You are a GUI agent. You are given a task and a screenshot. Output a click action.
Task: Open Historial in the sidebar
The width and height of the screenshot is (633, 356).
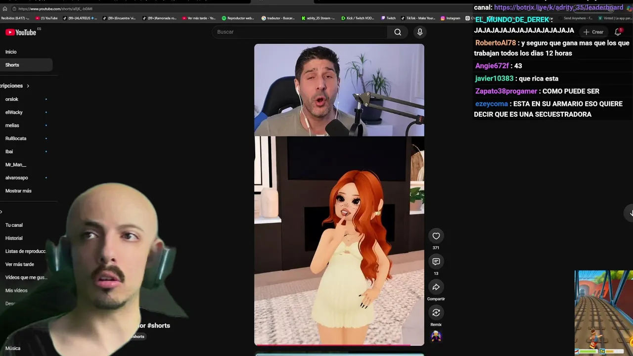pos(14,238)
